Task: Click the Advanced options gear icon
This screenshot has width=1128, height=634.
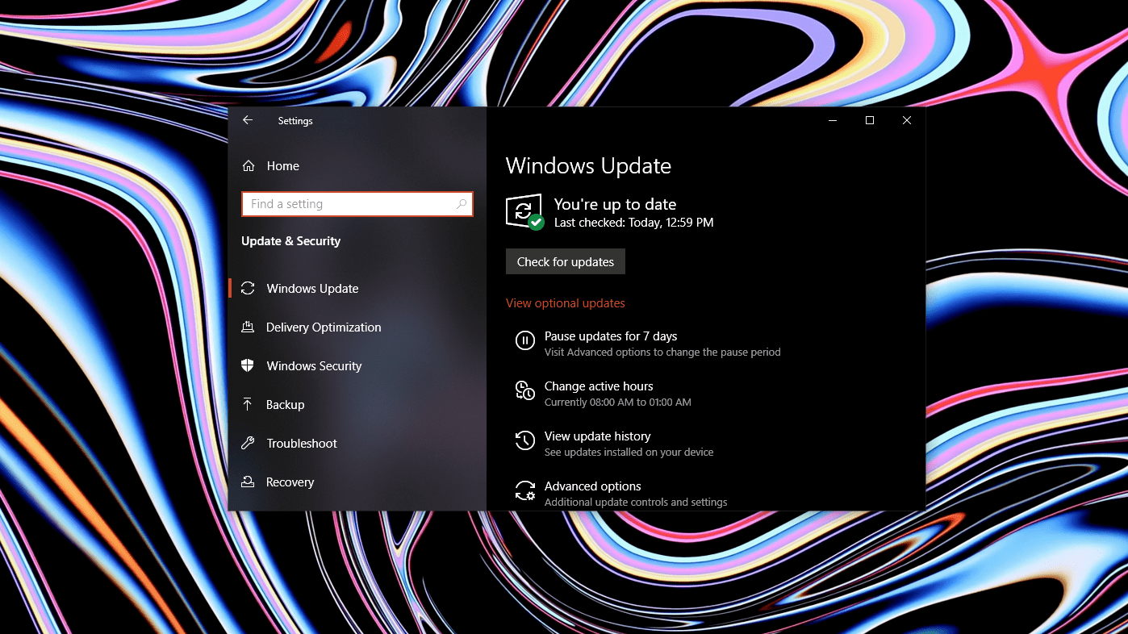Action: tap(525, 490)
